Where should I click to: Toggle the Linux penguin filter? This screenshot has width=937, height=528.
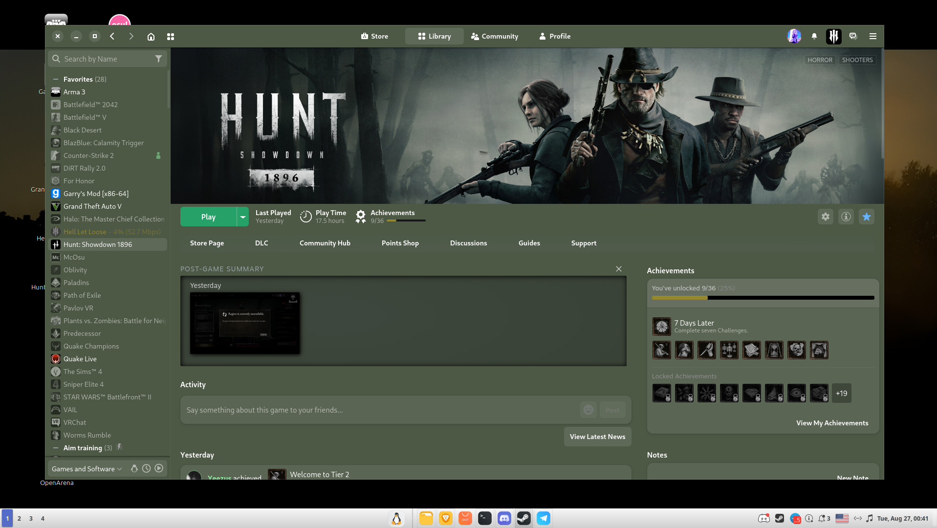pos(134,468)
